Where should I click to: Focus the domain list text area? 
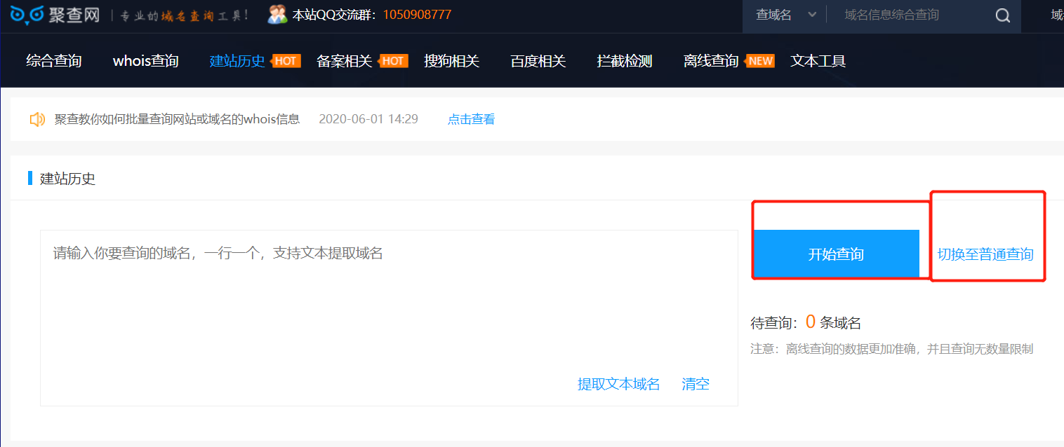(x=389, y=317)
